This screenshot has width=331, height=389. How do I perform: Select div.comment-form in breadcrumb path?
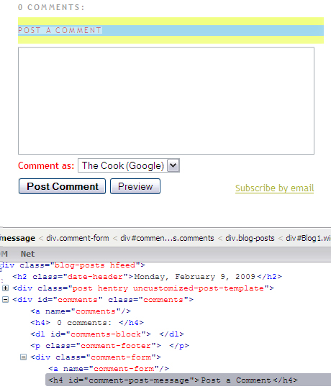(78, 238)
